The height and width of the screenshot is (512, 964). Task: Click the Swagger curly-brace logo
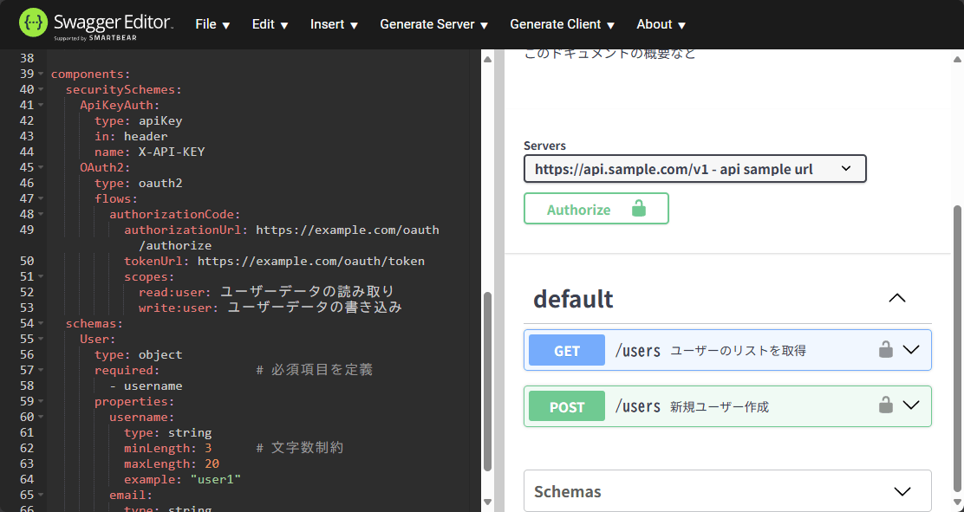tap(31, 23)
